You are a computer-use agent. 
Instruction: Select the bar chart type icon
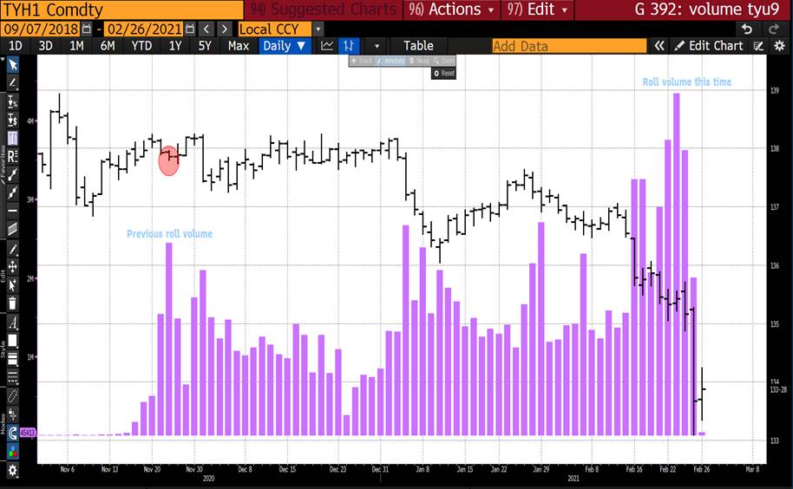349,46
